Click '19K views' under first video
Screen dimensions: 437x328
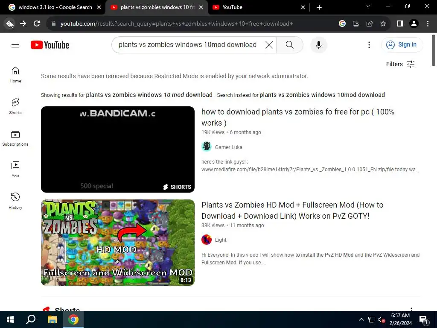pos(213,132)
